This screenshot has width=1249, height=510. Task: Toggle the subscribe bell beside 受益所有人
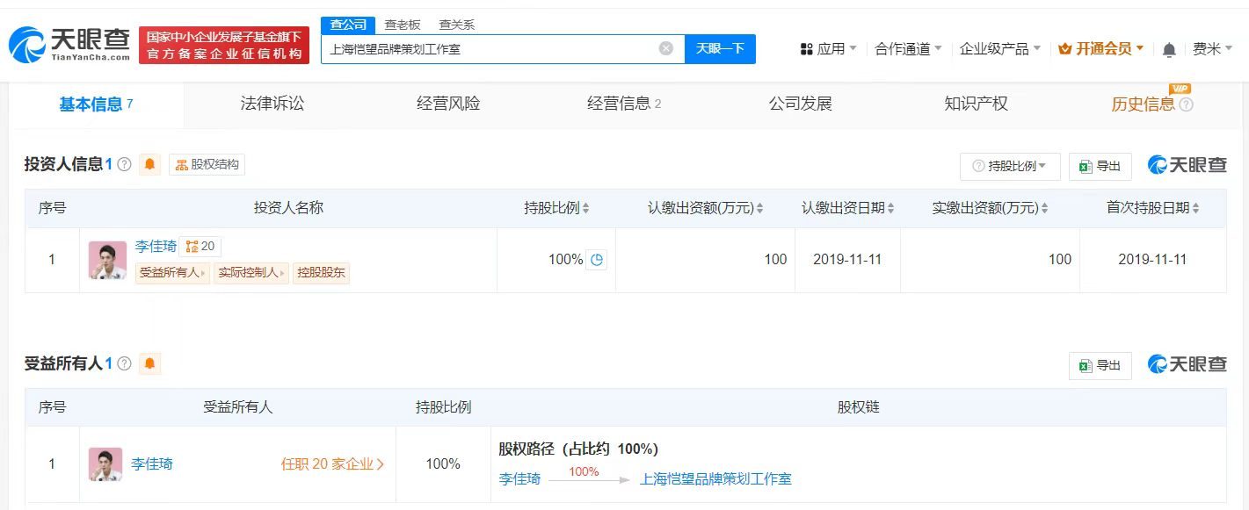149,363
